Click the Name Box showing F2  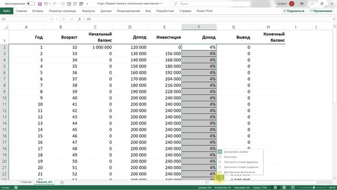pos(25,19)
